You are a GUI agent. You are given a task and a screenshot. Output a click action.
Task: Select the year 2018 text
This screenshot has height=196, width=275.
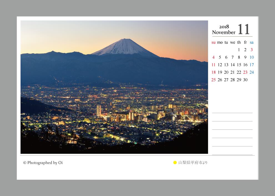(224, 27)
